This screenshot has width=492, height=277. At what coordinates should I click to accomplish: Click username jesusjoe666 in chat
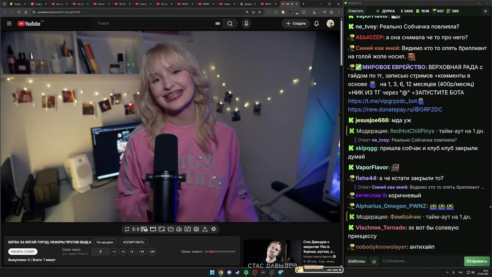point(372,120)
